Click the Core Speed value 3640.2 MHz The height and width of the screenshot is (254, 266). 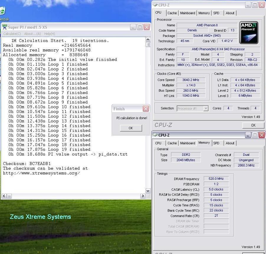tap(191, 80)
